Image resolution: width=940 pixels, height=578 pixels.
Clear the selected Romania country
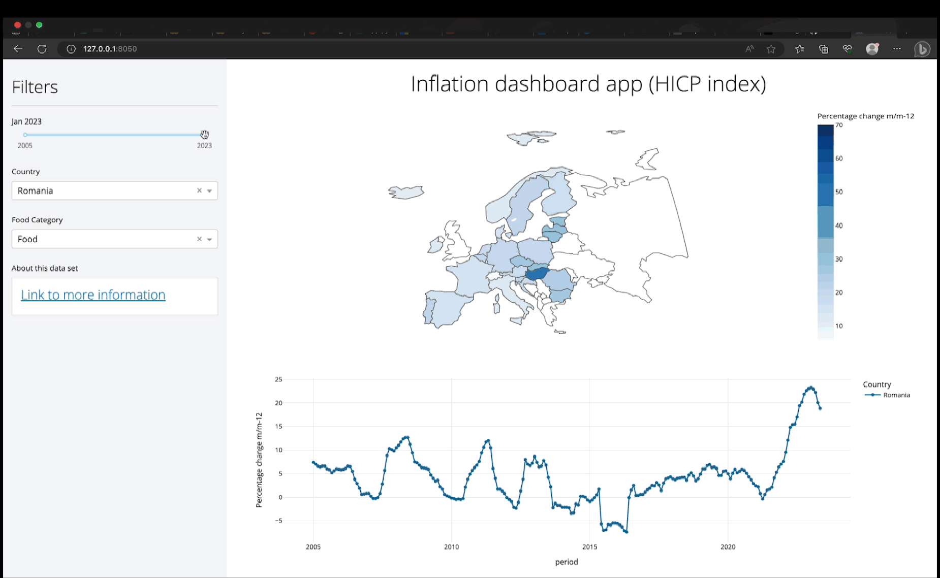[x=199, y=190]
